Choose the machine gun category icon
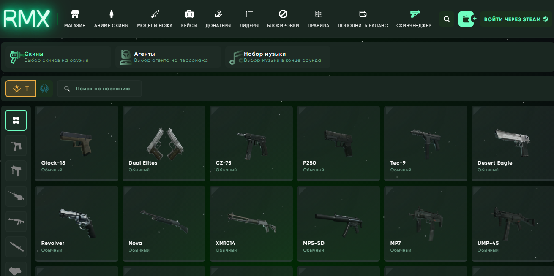Image resolution: width=554 pixels, height=276 pixels. pyautogui.click(x=16, y=196)
